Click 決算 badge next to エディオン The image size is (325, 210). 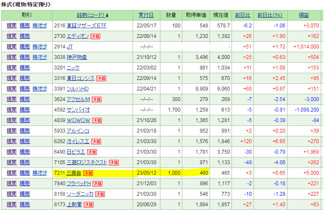[x=95, y=37]
